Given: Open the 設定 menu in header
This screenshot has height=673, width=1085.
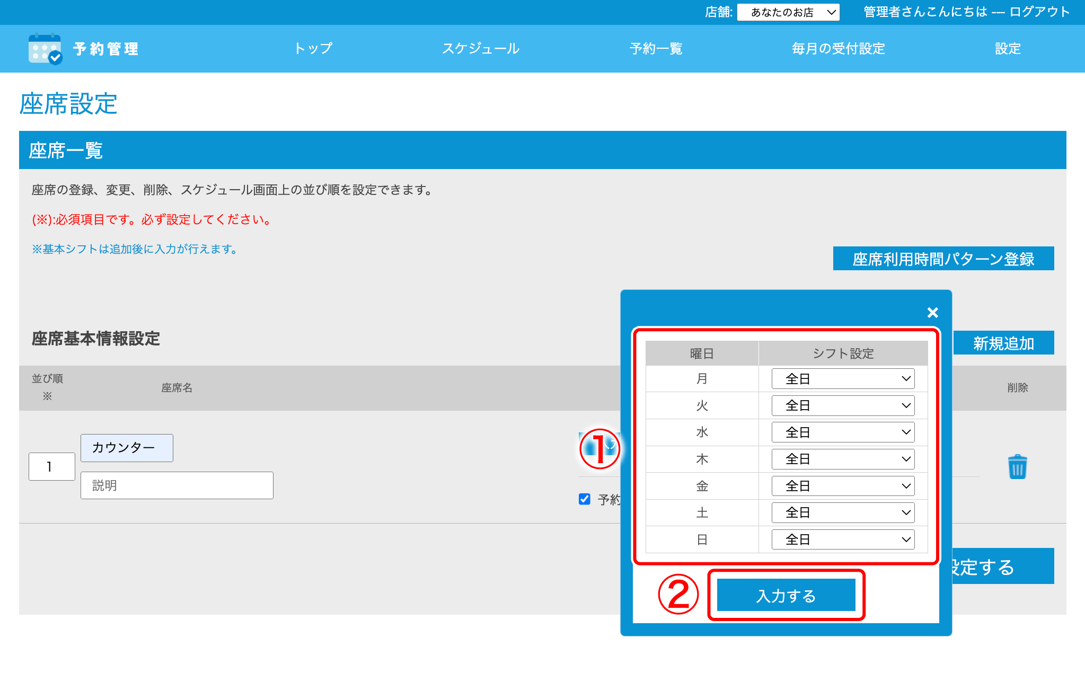Looking at the screenshot, I should point(1007,49).
